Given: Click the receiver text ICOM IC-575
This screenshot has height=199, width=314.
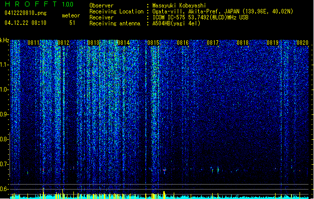Looking at the screenshot, I should tap(169, 17).
